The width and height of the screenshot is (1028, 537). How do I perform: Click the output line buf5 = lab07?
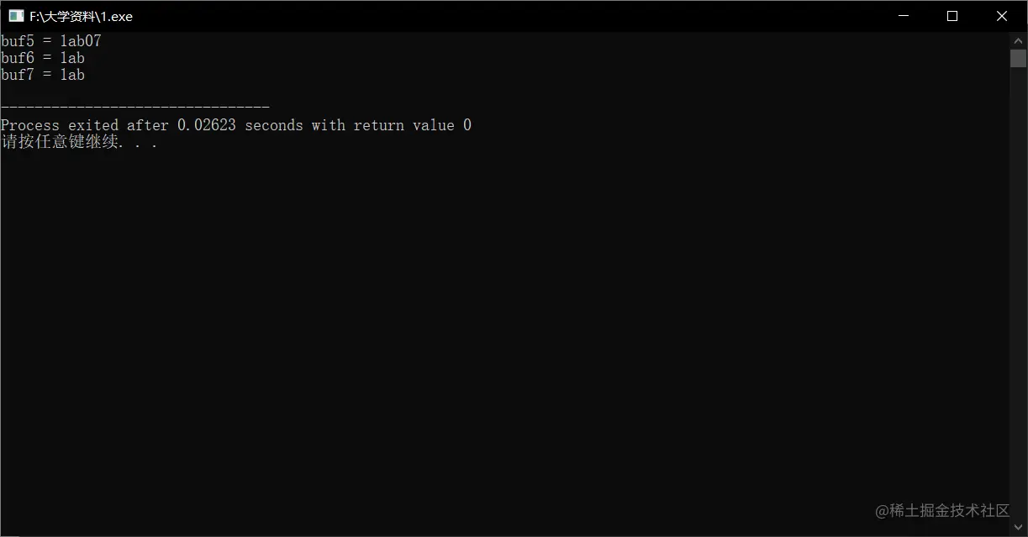(51, 40)
